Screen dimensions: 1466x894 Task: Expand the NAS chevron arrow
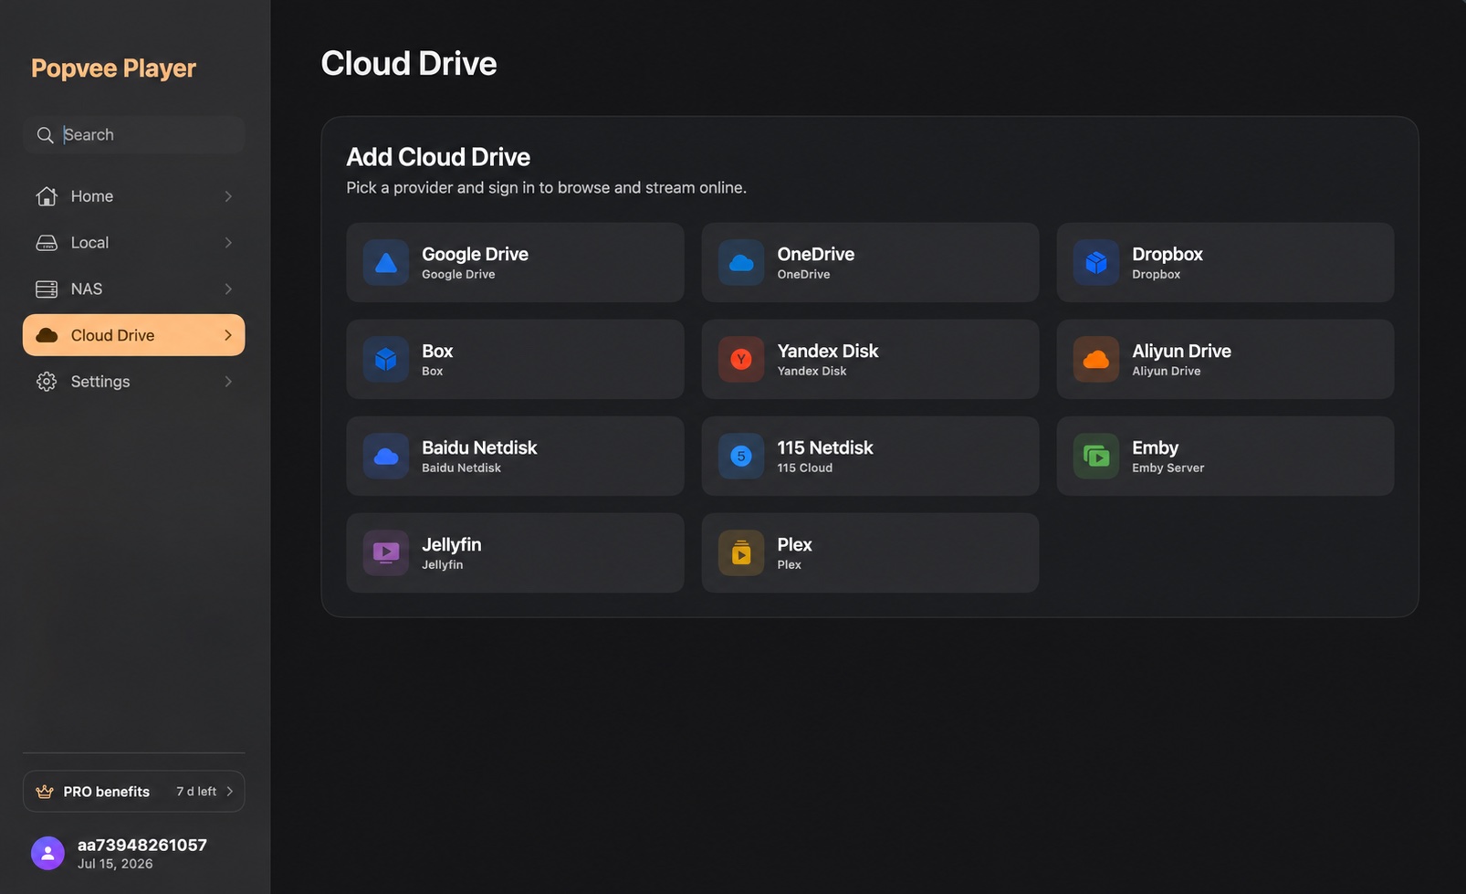tap(228, 289)
